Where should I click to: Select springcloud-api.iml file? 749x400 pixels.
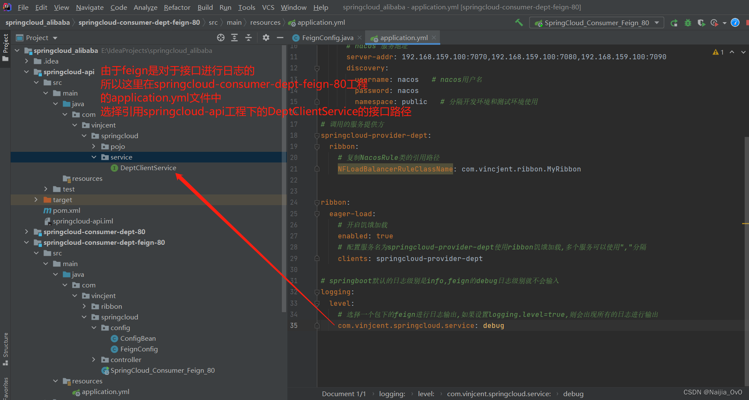(x=83, y=221)
